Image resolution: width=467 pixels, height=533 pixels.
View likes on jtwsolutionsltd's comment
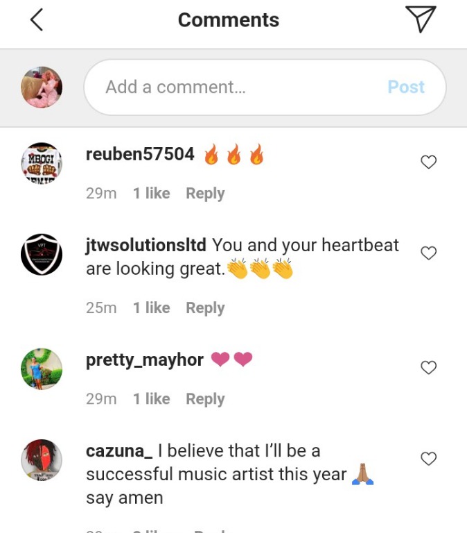pyautogui.click(x=151, y=308)
